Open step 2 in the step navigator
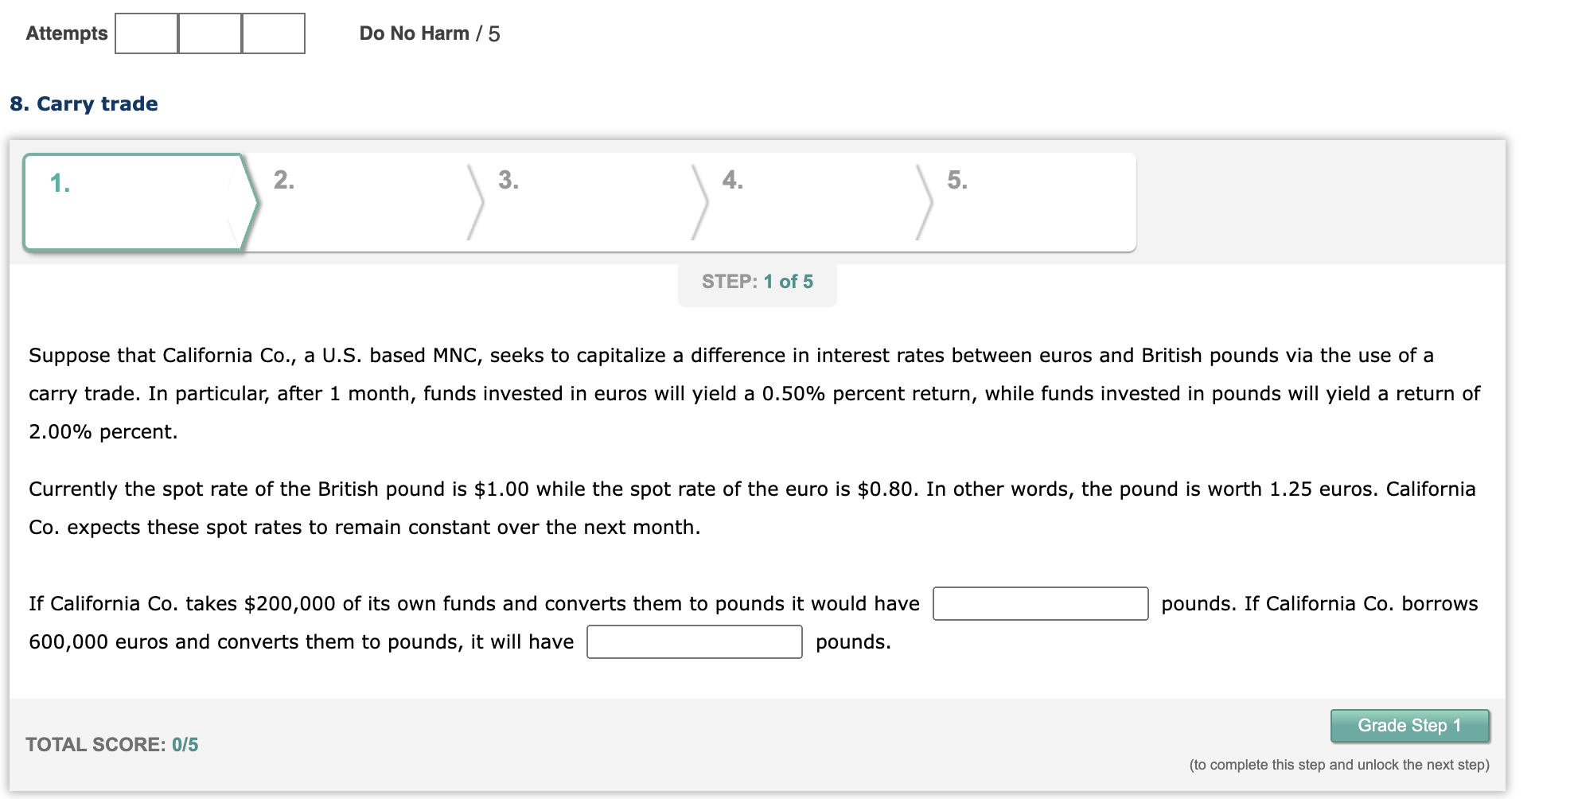Screen dimensions: 1574x799 (x=358, y=202)
